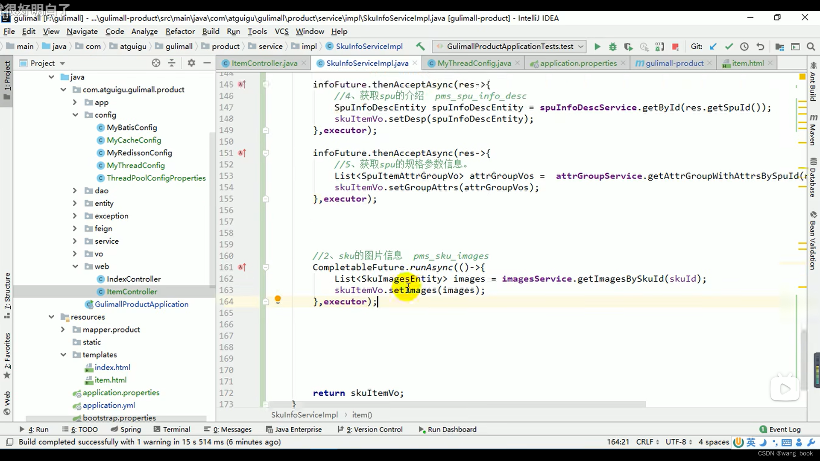Image resolution: width=820 pixels, height=461 pixels.
Task: Click collapse all icon in Project panel
Action: coord(172,63)
